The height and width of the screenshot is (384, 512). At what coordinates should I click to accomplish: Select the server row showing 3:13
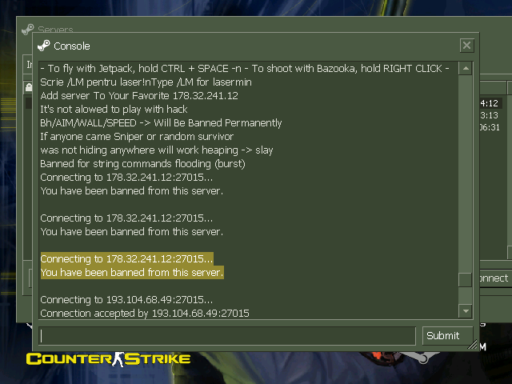pos(489,115)
